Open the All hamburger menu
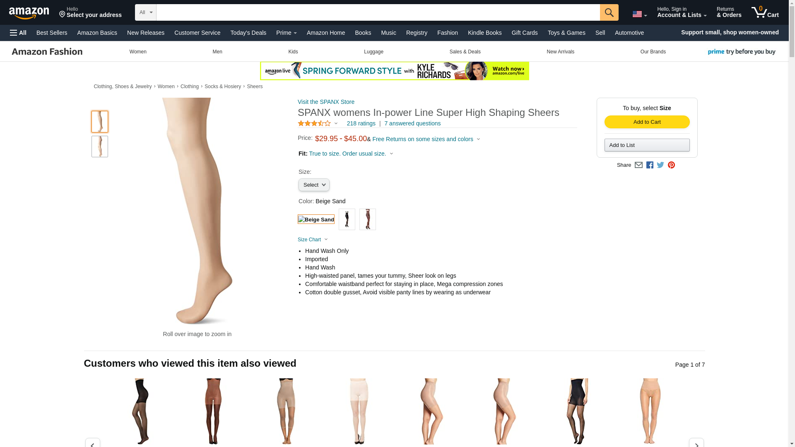This screenshot has height=447, width=795. 18,33
